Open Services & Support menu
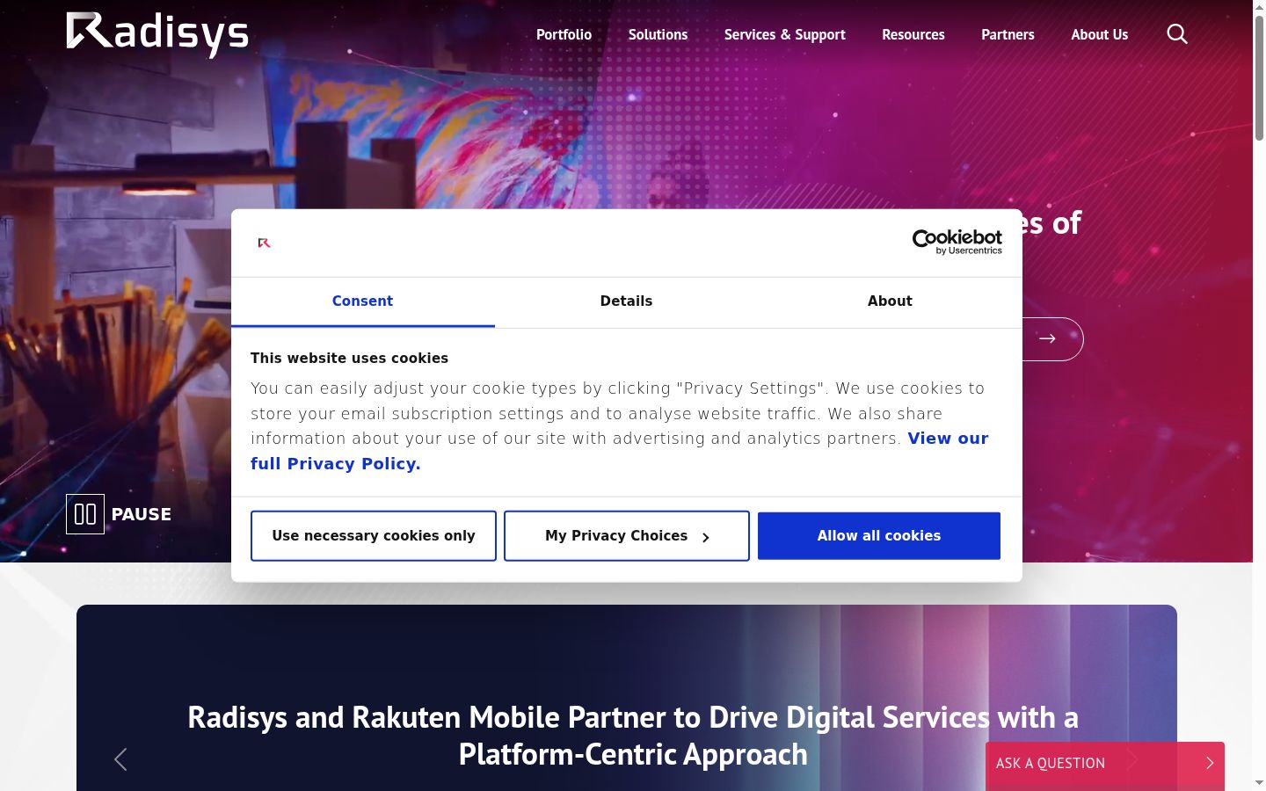 coord(785,34)
